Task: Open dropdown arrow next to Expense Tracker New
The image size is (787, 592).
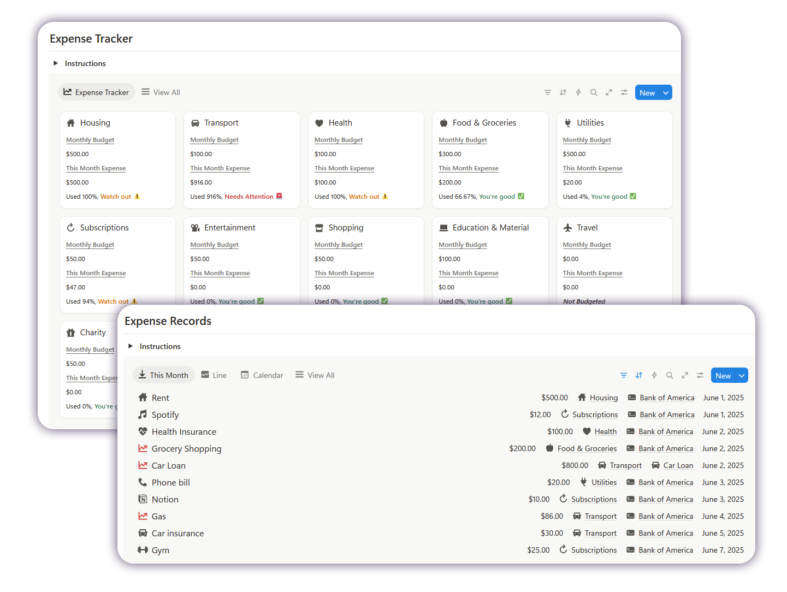Action: (666, 93)
